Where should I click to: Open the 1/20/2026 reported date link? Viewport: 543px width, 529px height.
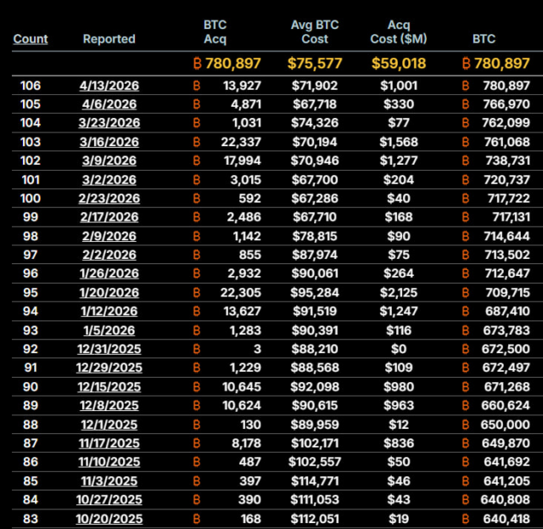tap(109, 293)
